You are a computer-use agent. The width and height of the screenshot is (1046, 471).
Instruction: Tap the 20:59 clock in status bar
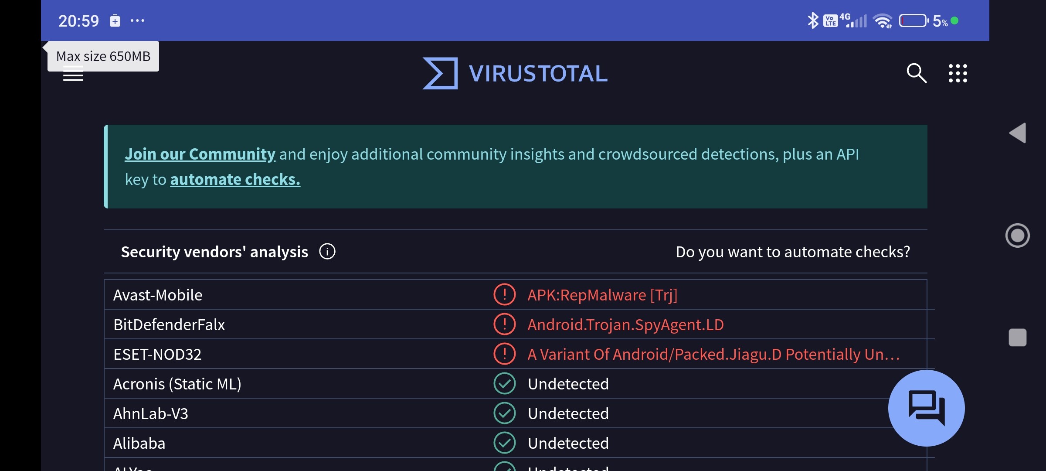79,20
